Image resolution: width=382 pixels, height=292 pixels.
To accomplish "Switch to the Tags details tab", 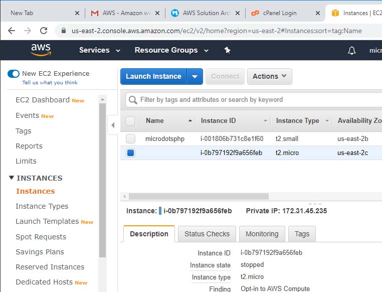I will pyautogui.click(x=302, y=234).
